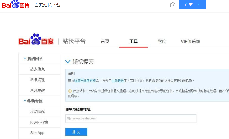
Task: Click the Baidu 百度 站长平台 logo
Action: pos(36,39)
